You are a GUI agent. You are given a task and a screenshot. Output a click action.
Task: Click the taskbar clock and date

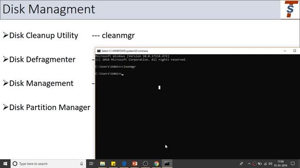click(x=280, y=164)
